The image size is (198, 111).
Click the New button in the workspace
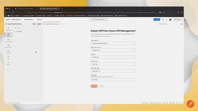point(34,24)
